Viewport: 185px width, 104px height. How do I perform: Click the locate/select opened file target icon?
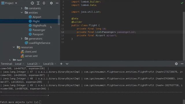[32, 3]
